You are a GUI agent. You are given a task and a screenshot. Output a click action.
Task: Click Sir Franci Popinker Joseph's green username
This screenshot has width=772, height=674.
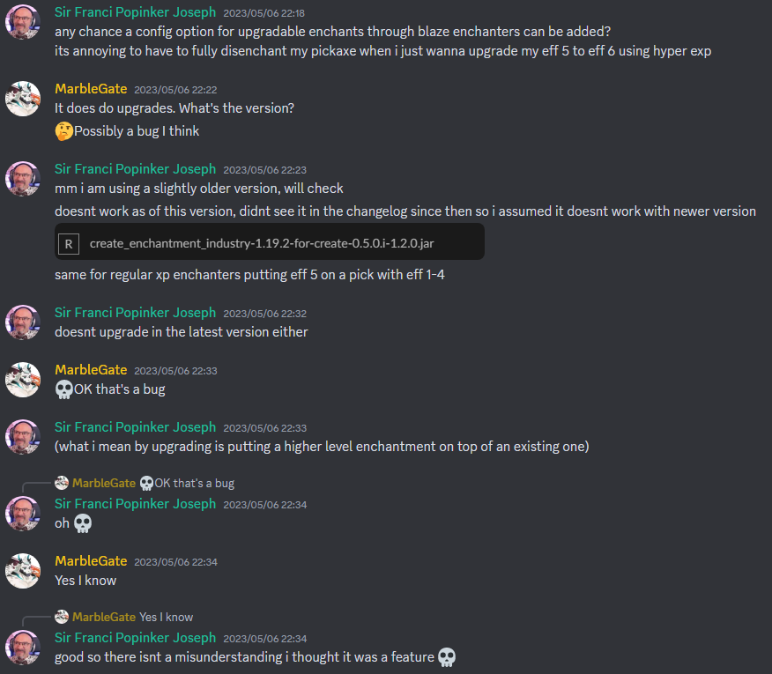135,11
